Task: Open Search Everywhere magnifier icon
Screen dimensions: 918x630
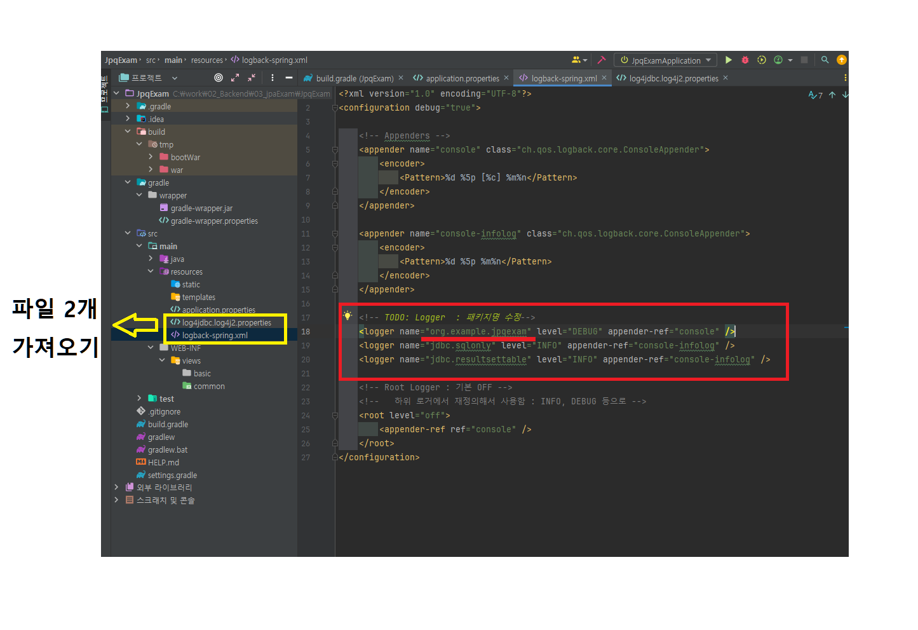Action: pyautogui.click(x=825, y=60)
